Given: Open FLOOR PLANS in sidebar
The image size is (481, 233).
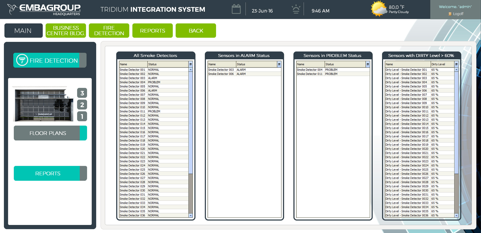Looking at the screenshot, I should click(x=50, y=133).
